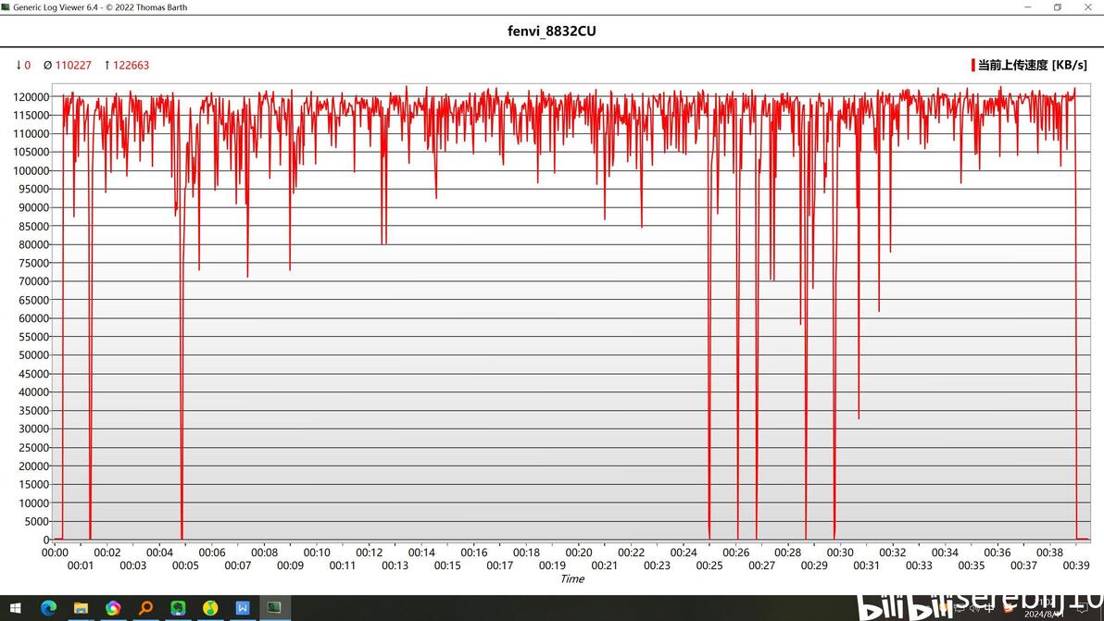Click the 75000 y-axis label
The height and width of the screenshot is (621, 1104).
point(33,263)
